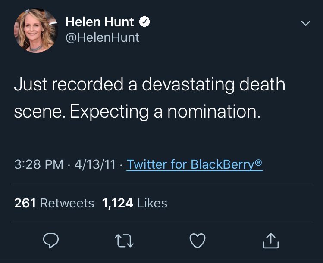The height and width of the screenshot is (263, 323).
Task: Click the registered trademark symbol after BlackBerry
Action: click(x=258, y=162)
